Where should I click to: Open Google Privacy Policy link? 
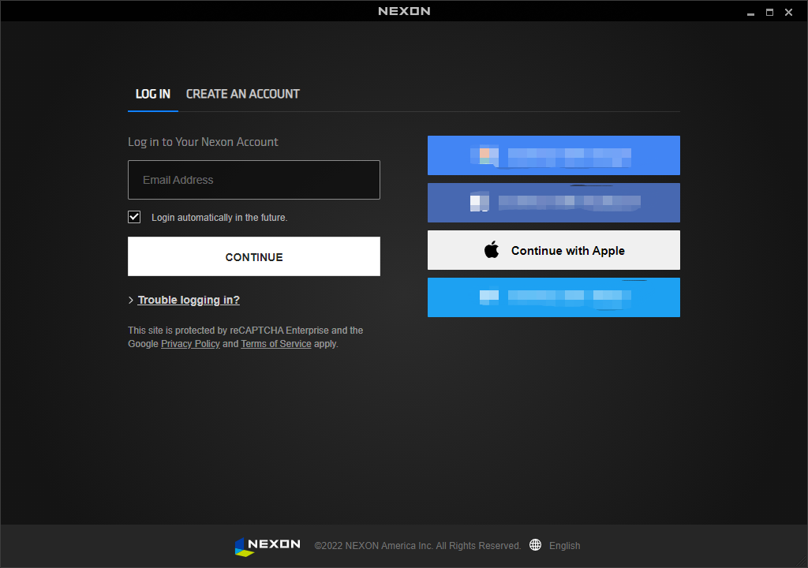190,344
